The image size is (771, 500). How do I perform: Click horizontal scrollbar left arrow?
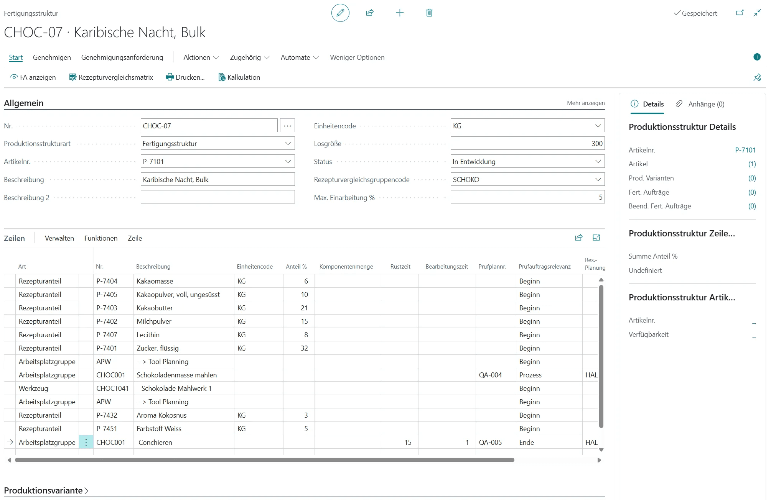(x=9, y=460)
